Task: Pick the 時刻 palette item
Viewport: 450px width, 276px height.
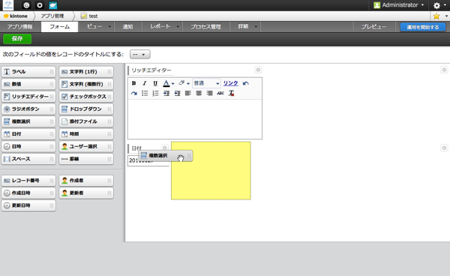Action: [x=86, y=134]
